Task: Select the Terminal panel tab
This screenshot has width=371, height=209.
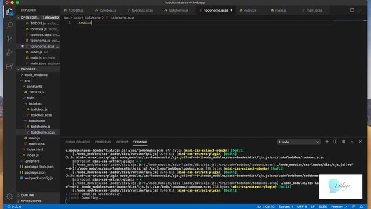Action: [140, 142]
